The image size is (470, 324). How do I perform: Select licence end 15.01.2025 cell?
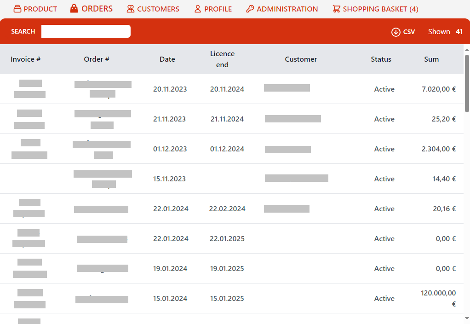(x=227, y=299)
